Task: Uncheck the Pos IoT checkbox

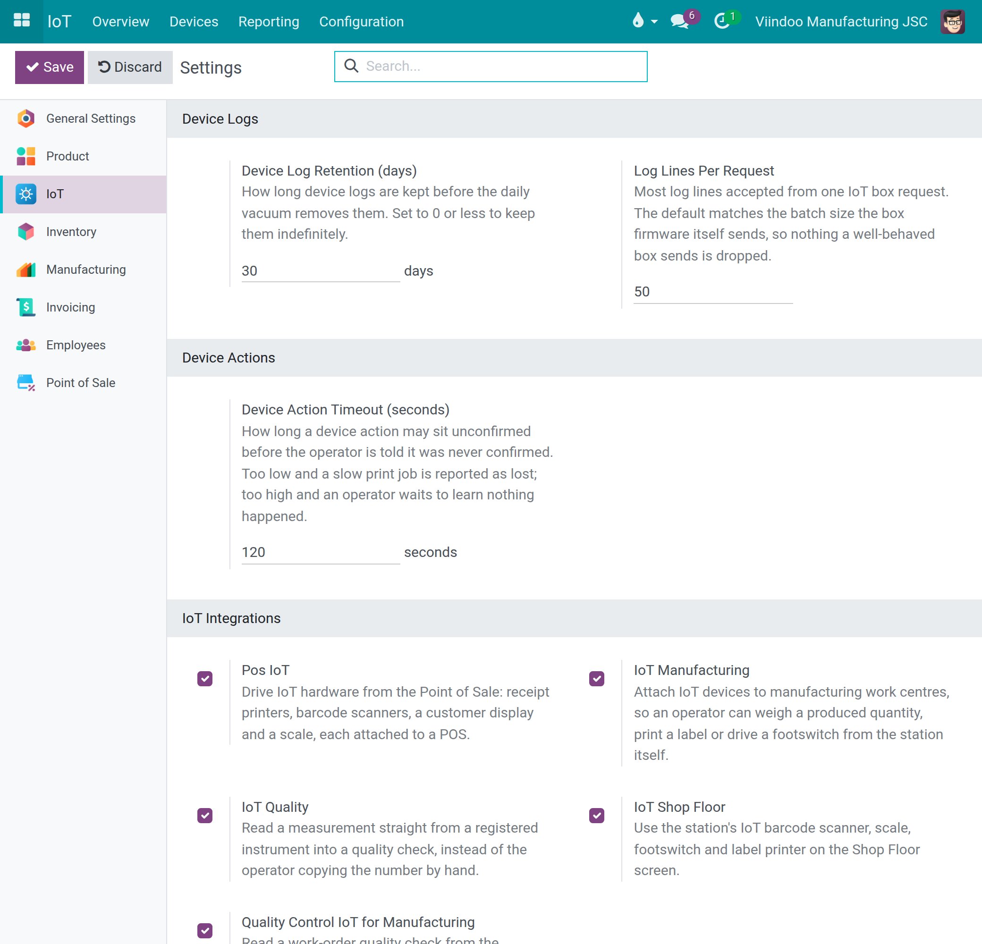Action: [205, 679]
